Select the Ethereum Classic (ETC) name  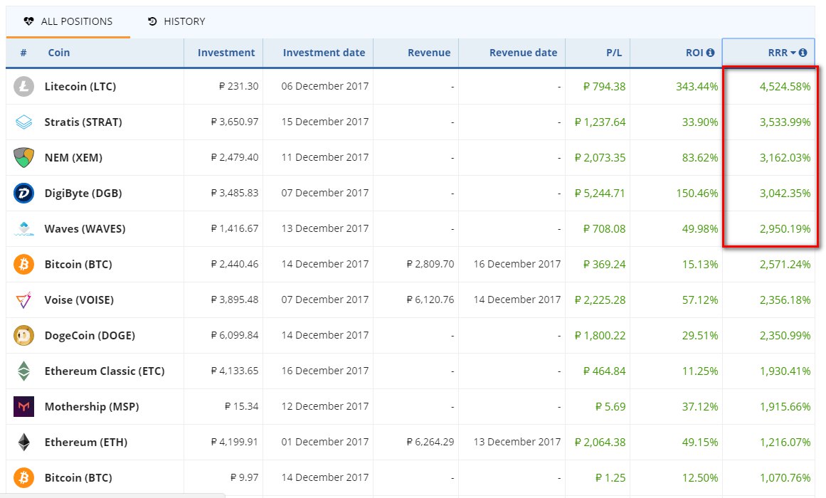[x=105, y=371]
